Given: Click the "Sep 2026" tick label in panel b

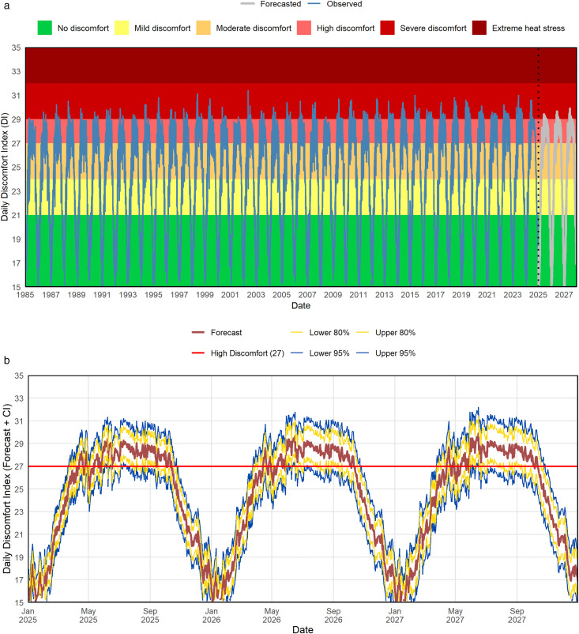Looking at the screenshot, I should (333, 615).
